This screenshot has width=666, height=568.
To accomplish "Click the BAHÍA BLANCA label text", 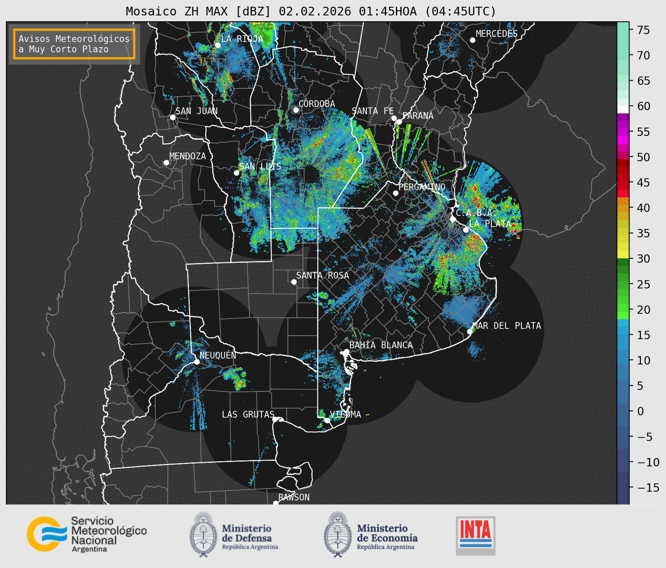I will click(x=381, y=345).
